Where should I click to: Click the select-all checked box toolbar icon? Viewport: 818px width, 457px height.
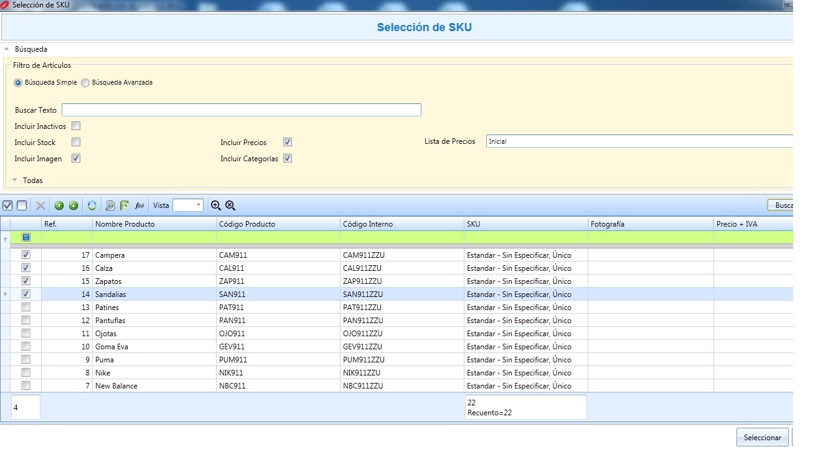(x=7, y=205)
